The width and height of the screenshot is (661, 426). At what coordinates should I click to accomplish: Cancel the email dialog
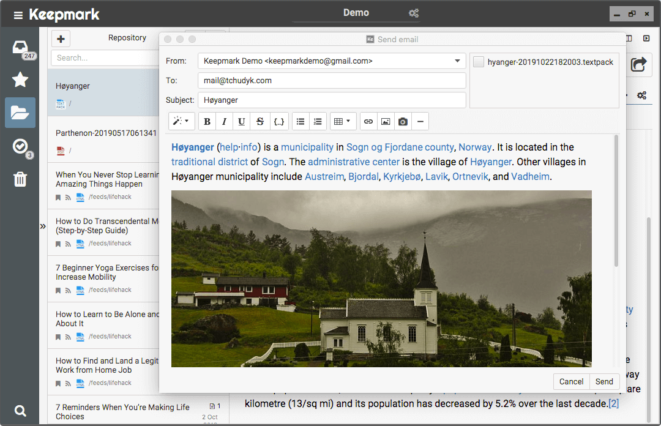pos(571,381)
